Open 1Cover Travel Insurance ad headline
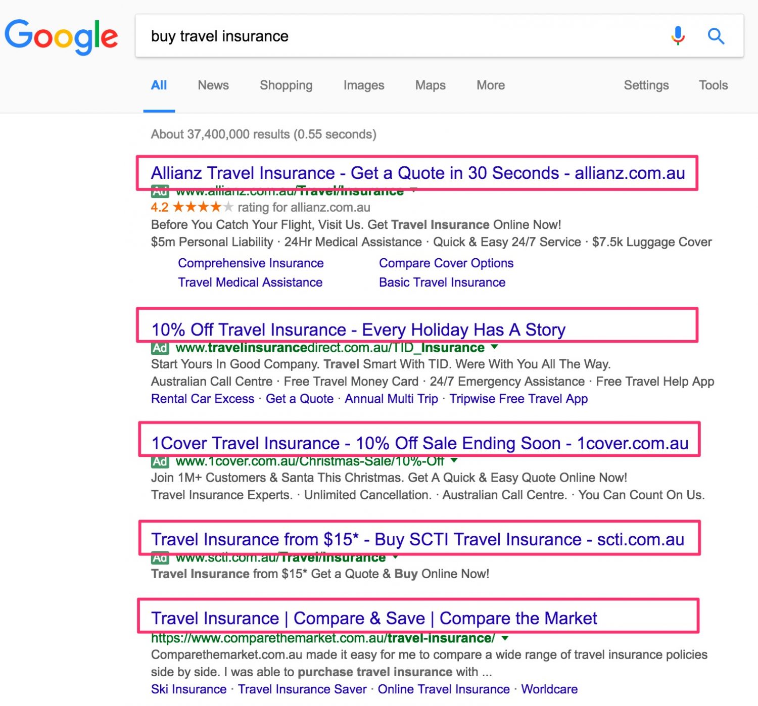The height and width of the screenshot is (706, 758). [420, 443]
